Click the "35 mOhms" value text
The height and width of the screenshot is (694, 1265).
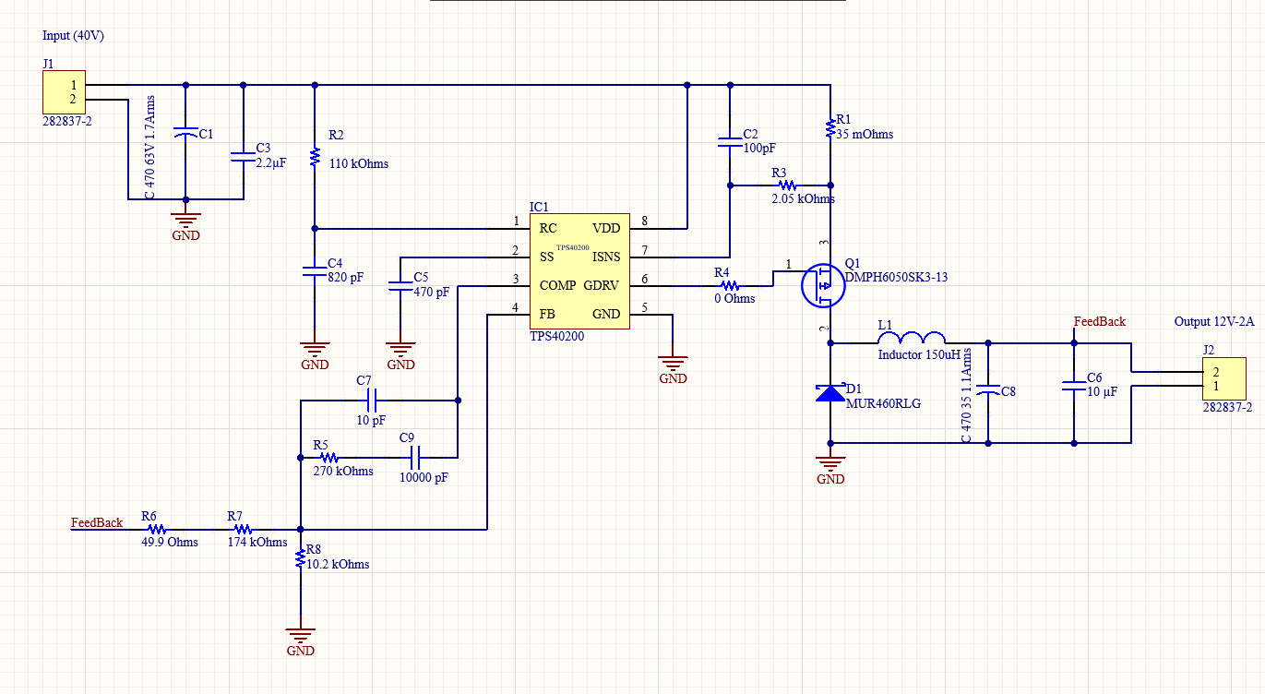864,134
